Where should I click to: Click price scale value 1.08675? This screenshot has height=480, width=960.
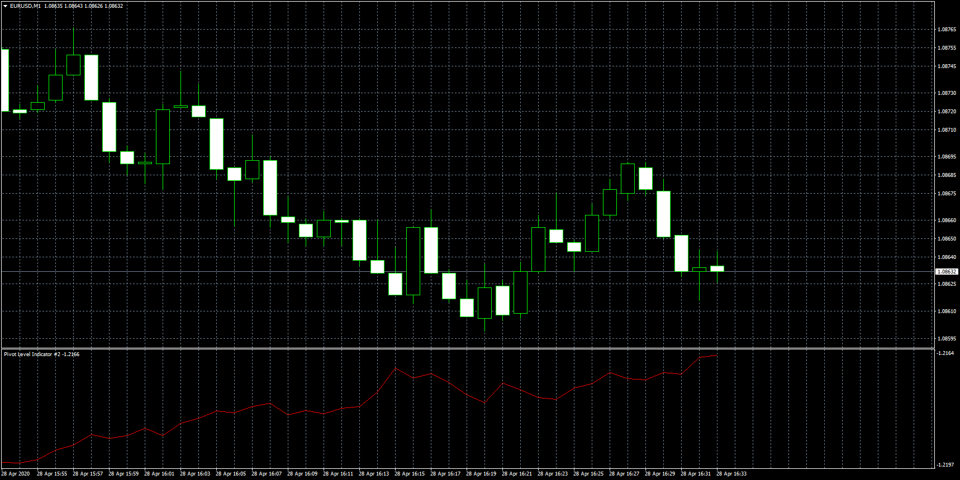[947, 194]
